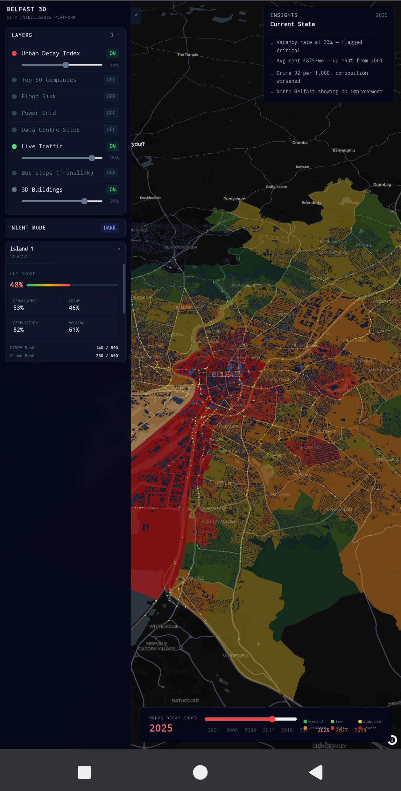Click the CRIME 46% card

tap(92, 305)
